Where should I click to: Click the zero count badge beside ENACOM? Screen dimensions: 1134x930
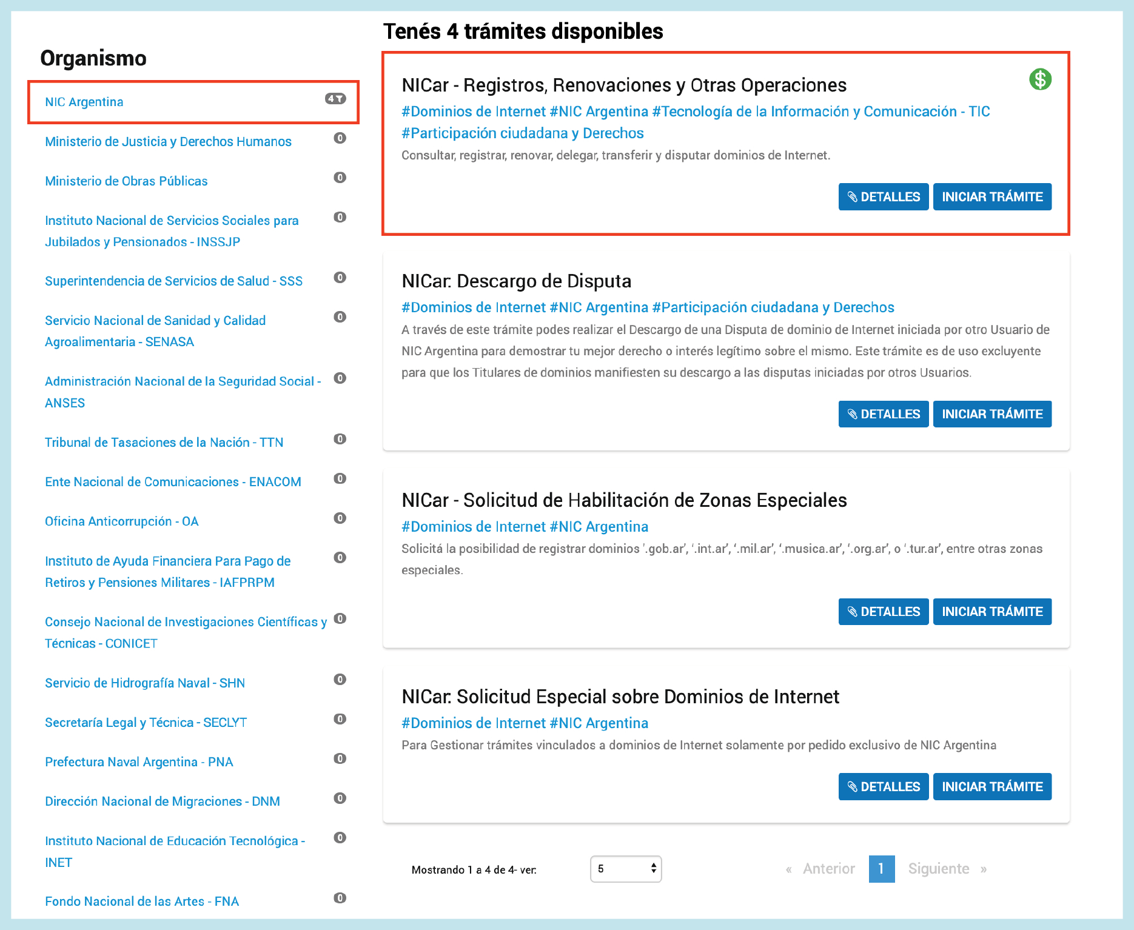pyautogui.click(x=340, y=478)
